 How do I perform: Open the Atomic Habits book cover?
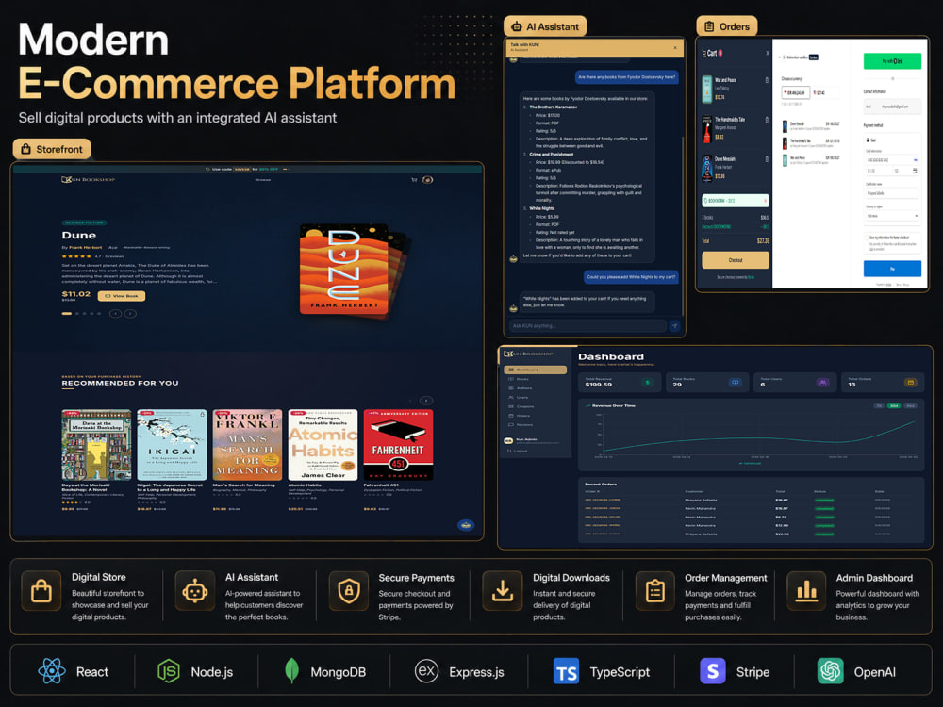point(323,445)
